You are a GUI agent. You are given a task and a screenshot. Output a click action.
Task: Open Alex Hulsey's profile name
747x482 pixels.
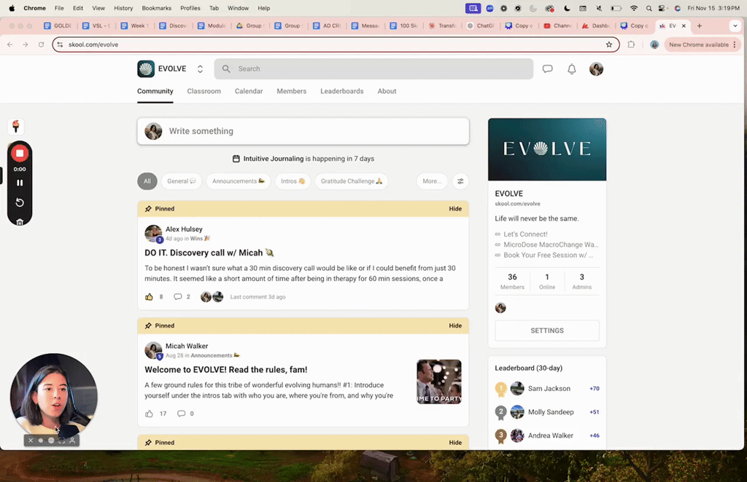coord(184,229)
